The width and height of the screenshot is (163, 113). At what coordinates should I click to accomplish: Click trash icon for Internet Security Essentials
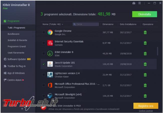point(145,43)
